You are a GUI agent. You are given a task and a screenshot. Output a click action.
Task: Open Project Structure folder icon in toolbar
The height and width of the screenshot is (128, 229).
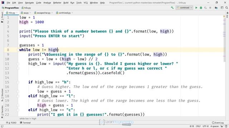click(x=216, y=8)
